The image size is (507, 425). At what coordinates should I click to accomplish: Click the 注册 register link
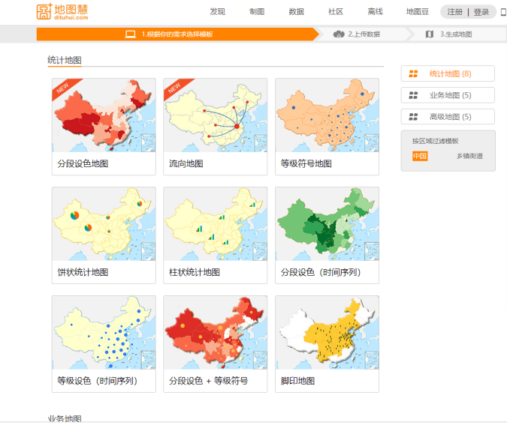[x=454, y=12]
